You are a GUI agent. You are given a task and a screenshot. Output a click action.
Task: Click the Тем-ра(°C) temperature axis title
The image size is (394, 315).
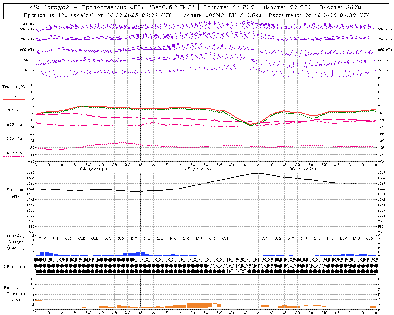pos(14,87)
